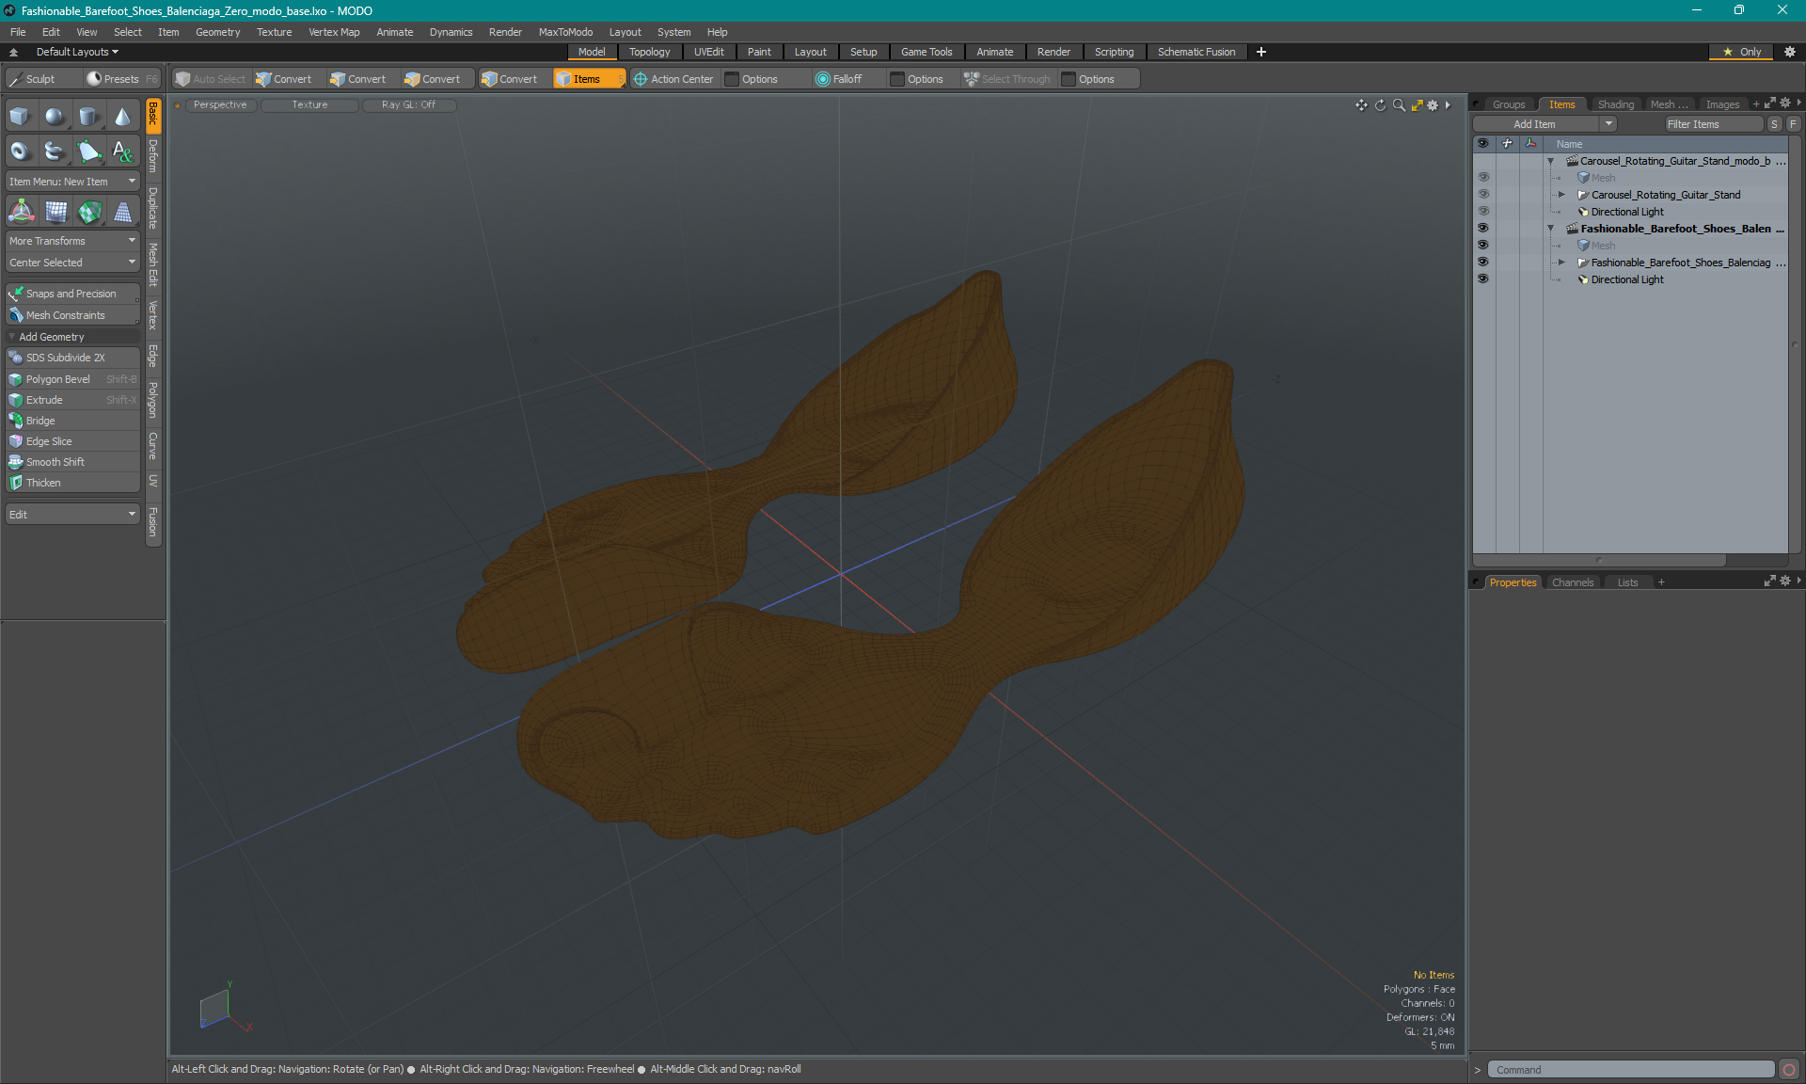The width and height of the screenshot is (1806, 1084).
Task: Select the Edge Slice tool
Action: pos(48,440)
